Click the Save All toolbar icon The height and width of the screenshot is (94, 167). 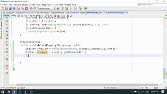pos(14,8)
